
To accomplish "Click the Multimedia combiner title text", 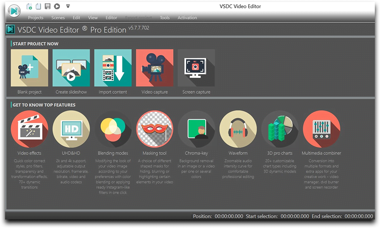I will click(x=321, y=153).
